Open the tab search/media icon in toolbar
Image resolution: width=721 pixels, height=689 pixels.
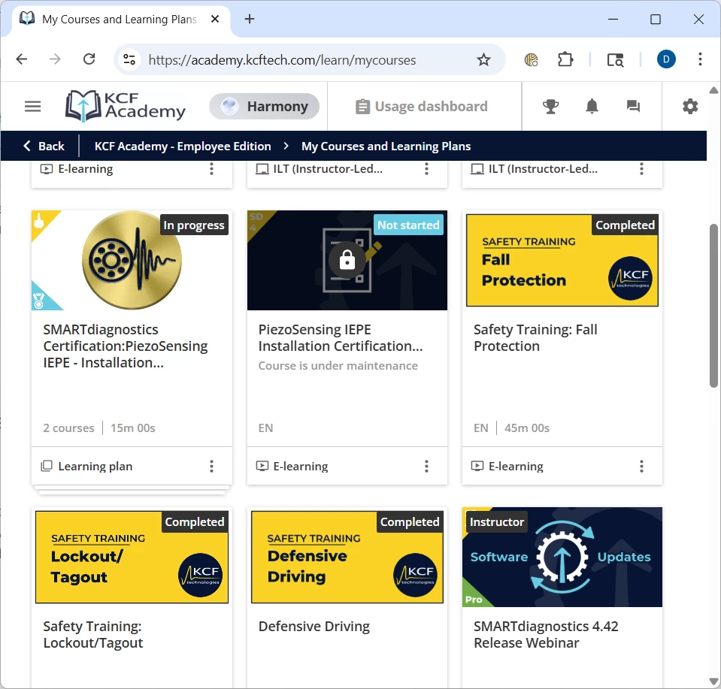pos(615,60)
